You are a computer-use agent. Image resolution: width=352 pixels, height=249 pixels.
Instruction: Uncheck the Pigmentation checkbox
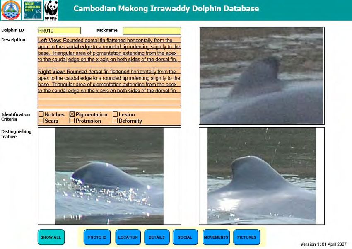coord(72,115)
